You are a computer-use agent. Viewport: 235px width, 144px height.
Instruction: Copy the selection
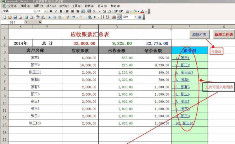[54, 17]
